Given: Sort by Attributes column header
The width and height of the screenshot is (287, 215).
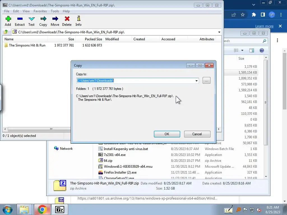Looking at the screenshot, I should [202, 39].
